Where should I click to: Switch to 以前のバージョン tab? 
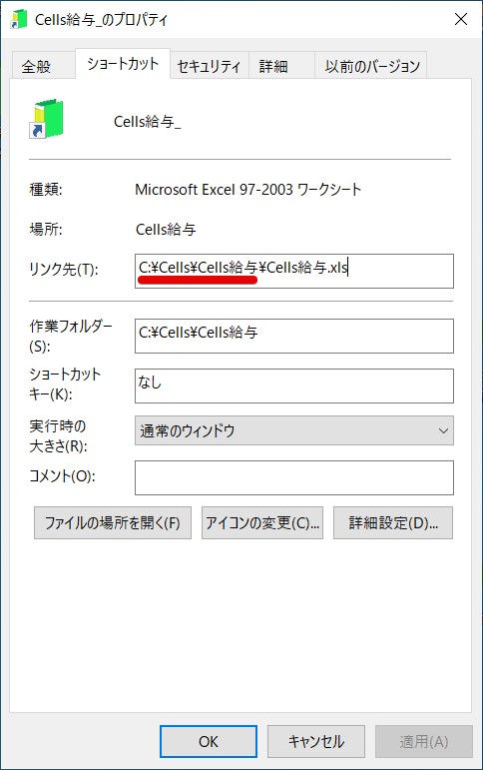pyautogui.click(x=372, y=66)
